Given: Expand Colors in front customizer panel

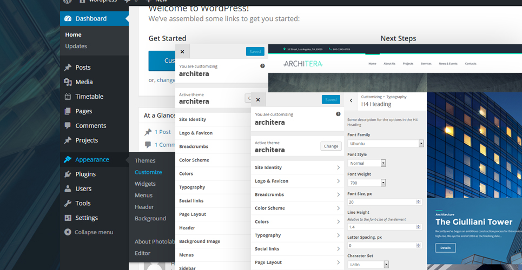Looking at the screenshot, I should pyautogui.click(x=298, y=222).
